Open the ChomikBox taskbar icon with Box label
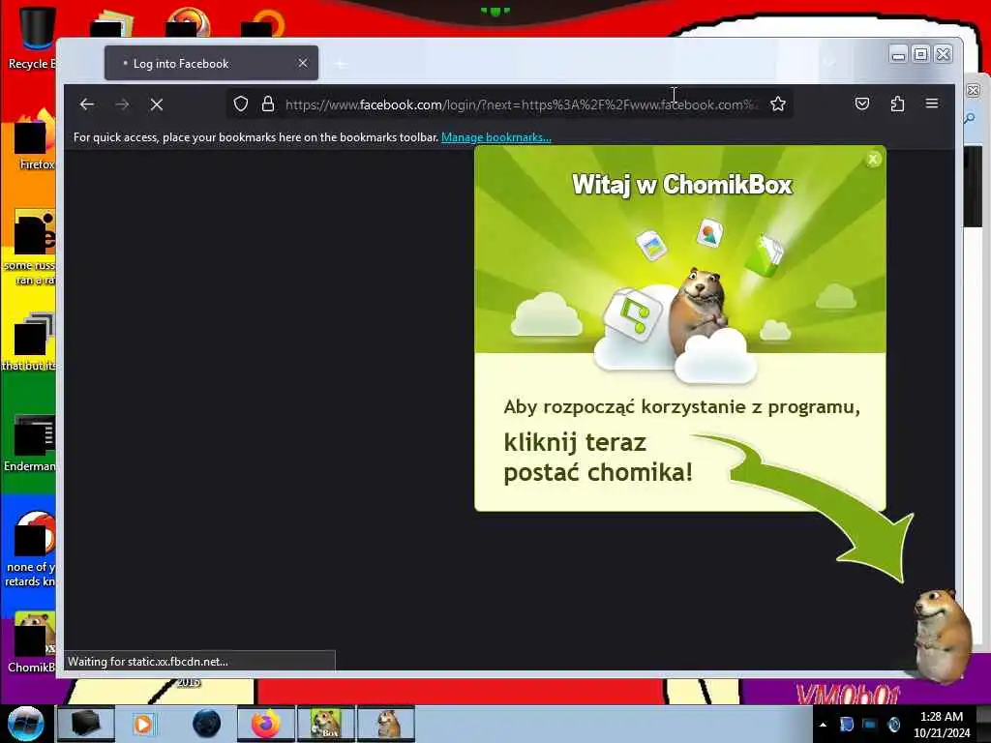 326,724
